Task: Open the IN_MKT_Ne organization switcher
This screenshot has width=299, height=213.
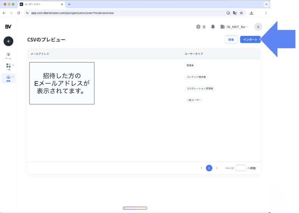Action: [234, 27]
